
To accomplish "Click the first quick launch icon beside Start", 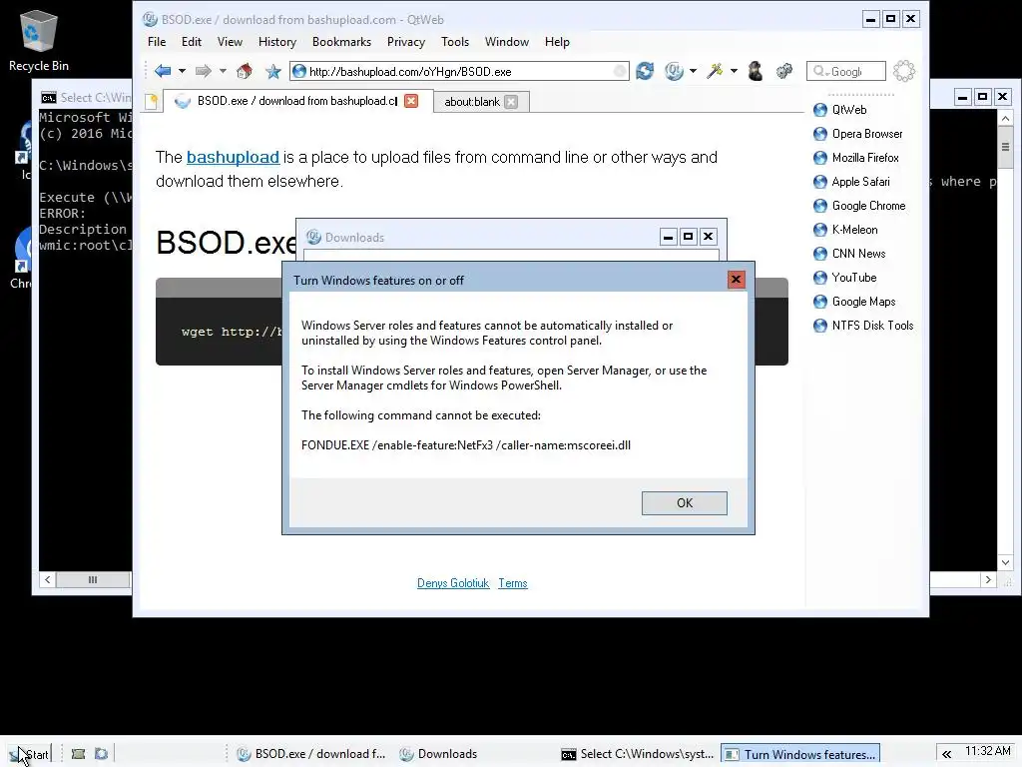I will click(78, 754).
